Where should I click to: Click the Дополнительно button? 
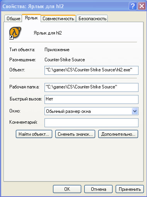118,134
